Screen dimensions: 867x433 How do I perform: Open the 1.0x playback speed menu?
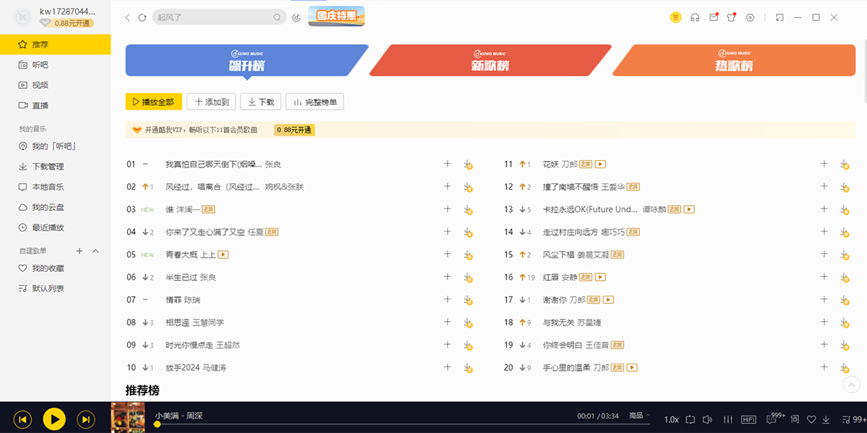671,419
